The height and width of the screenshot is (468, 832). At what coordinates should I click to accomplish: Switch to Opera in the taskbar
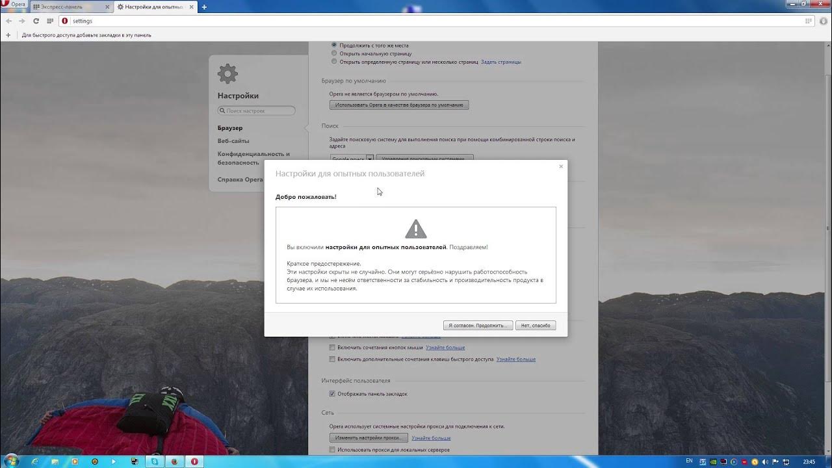pyautogui.click(x=194, y=461)
